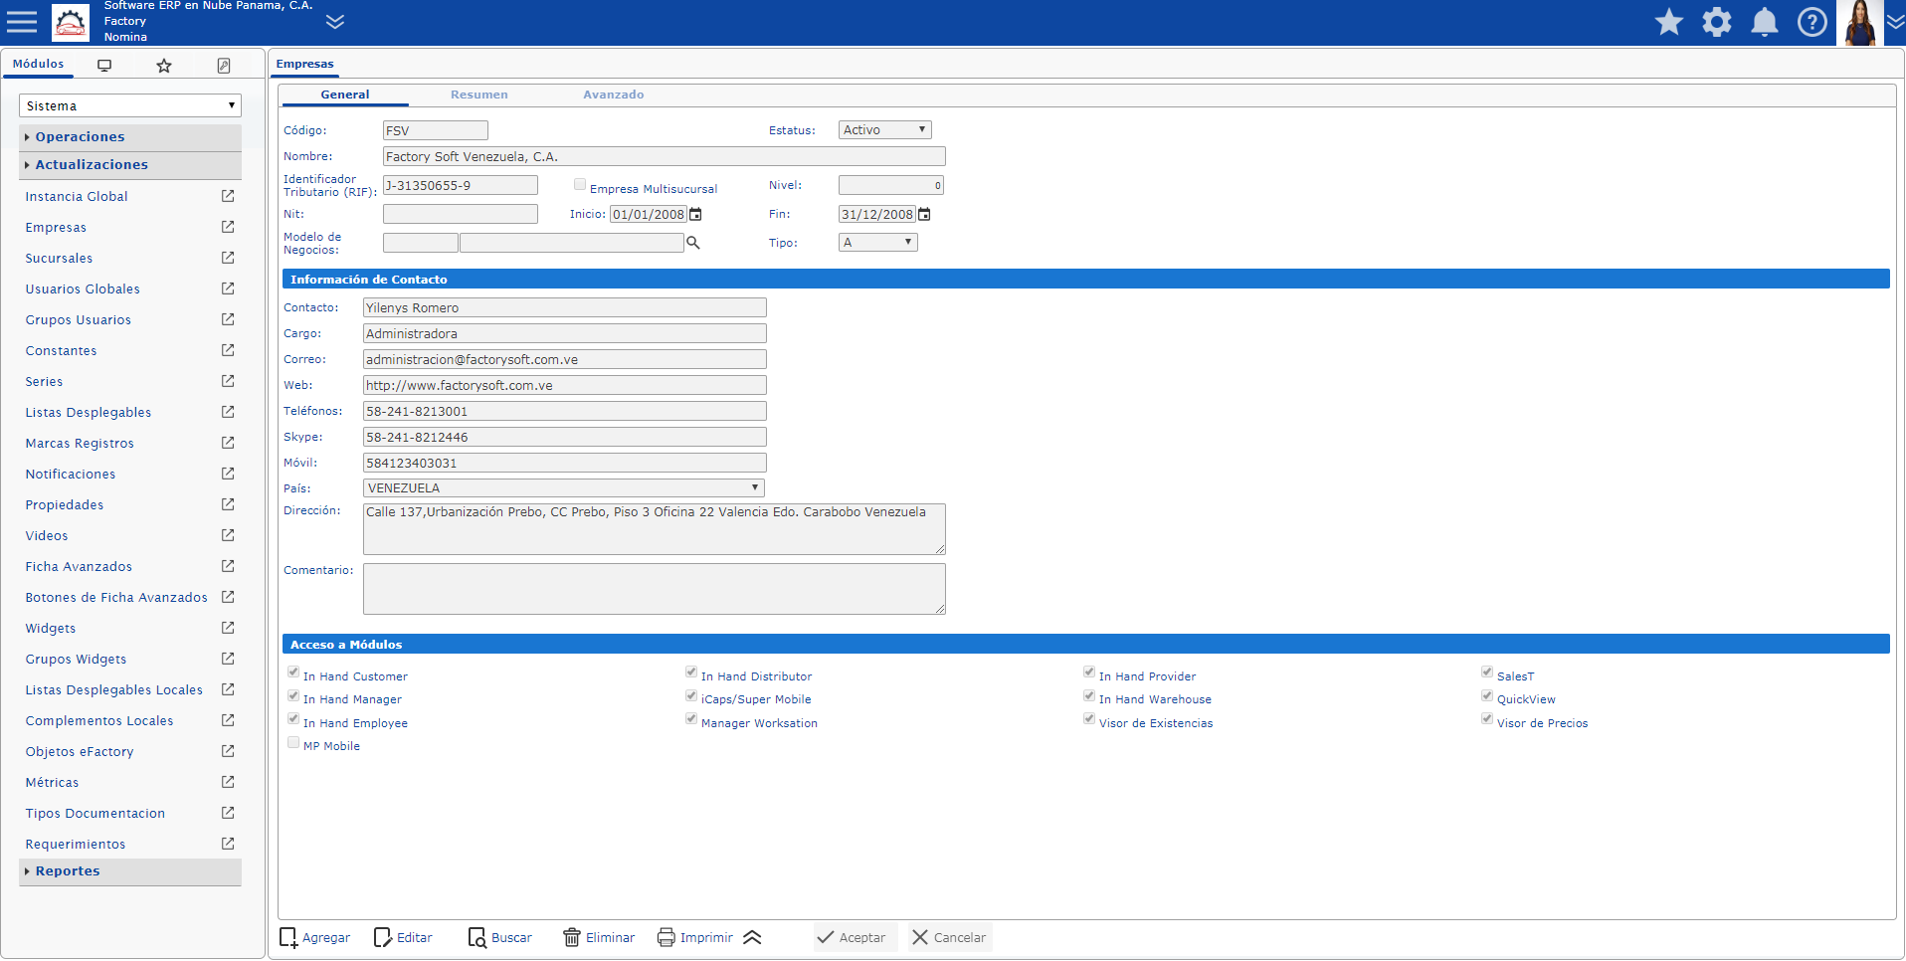Image resolution: width=1906 pixels, height=961 pixels.
Task: Switch to the Avanzado tab
Action: [x=613, y=95]
